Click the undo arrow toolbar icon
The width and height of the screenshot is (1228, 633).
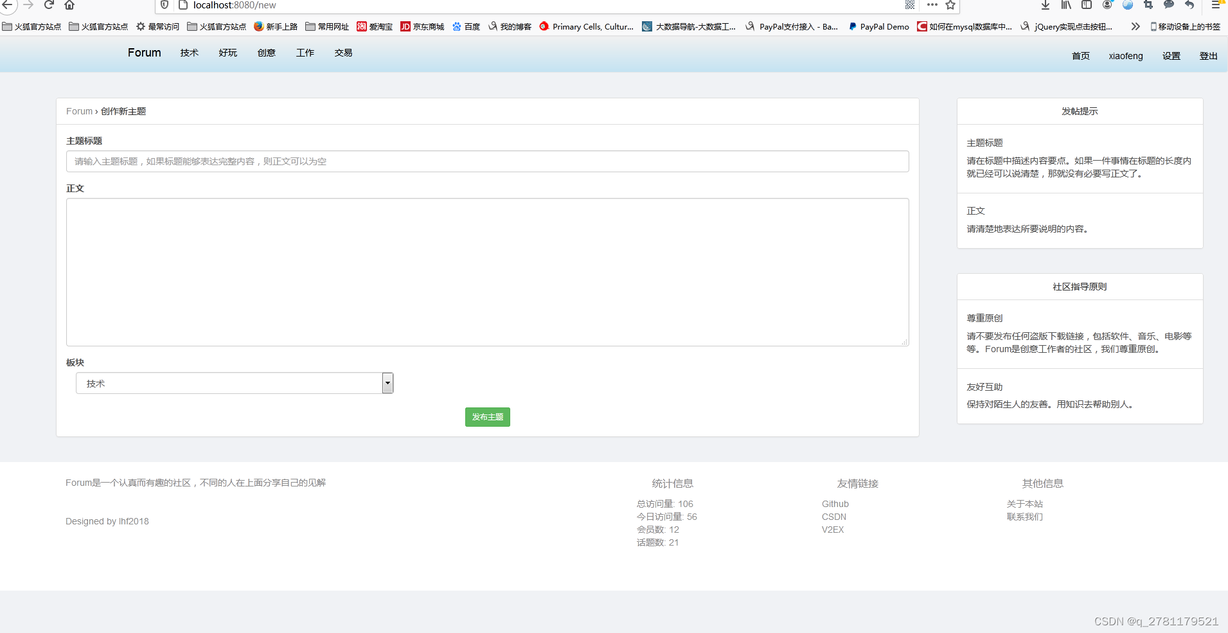point(1189,5)
